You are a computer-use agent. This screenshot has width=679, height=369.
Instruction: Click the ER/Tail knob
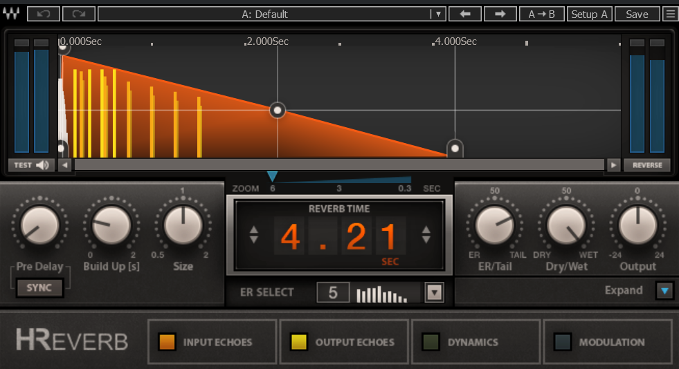click(494, 225)
